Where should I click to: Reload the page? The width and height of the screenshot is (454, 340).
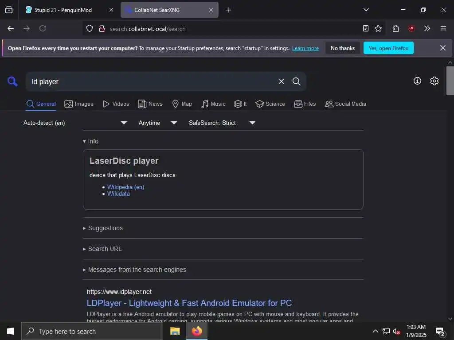[43, 28]
